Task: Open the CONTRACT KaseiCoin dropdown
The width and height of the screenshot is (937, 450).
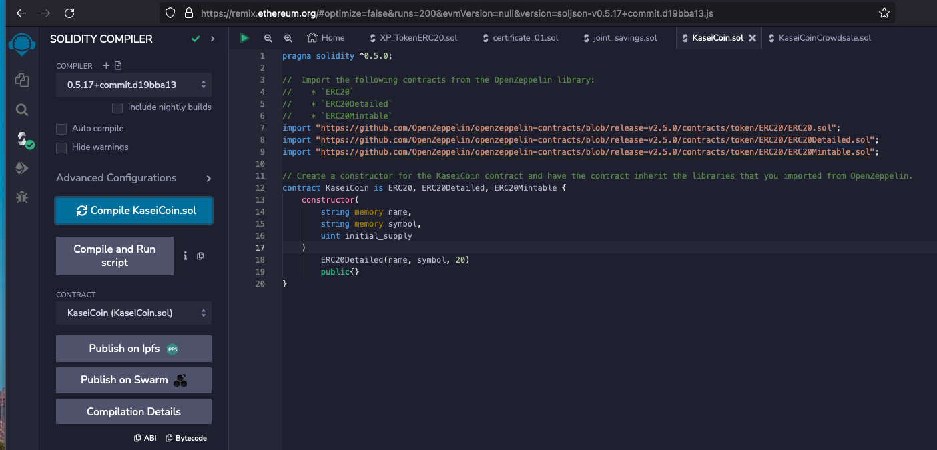Action: tap(133, 313)
